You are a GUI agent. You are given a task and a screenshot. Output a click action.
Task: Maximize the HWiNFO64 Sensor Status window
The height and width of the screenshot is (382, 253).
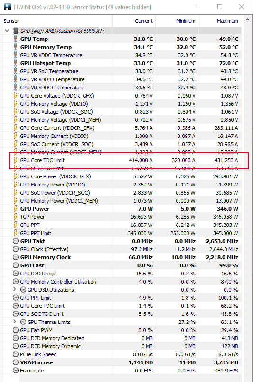point(220,7)
